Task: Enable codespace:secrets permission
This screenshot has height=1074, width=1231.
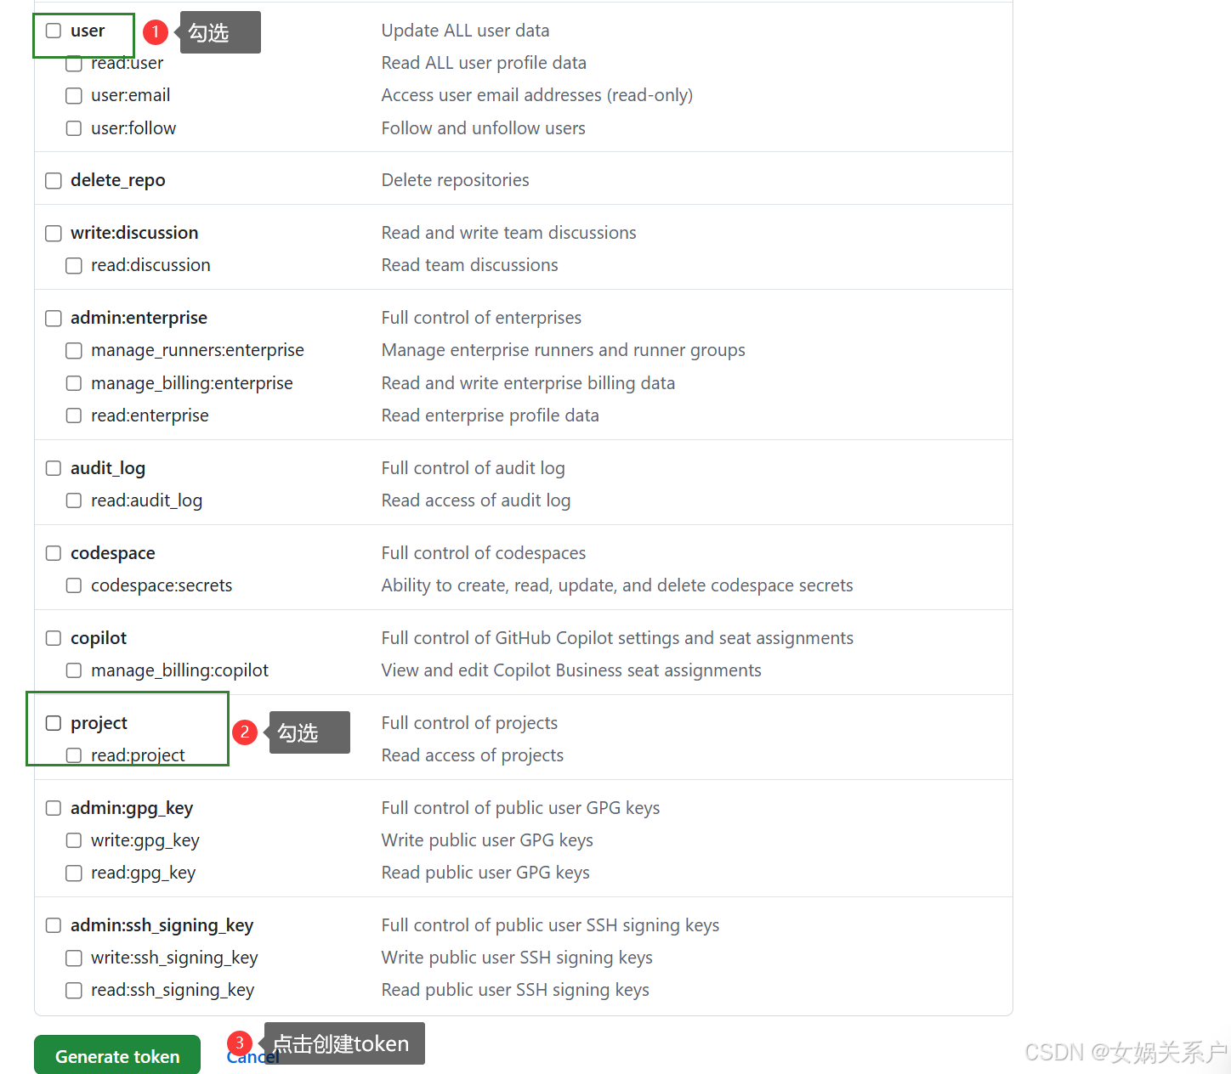Action: (x=74, y=585)
